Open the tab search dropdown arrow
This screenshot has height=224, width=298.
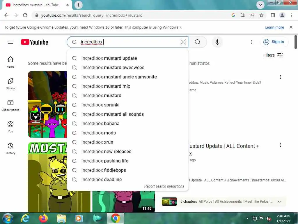(260, 5)
